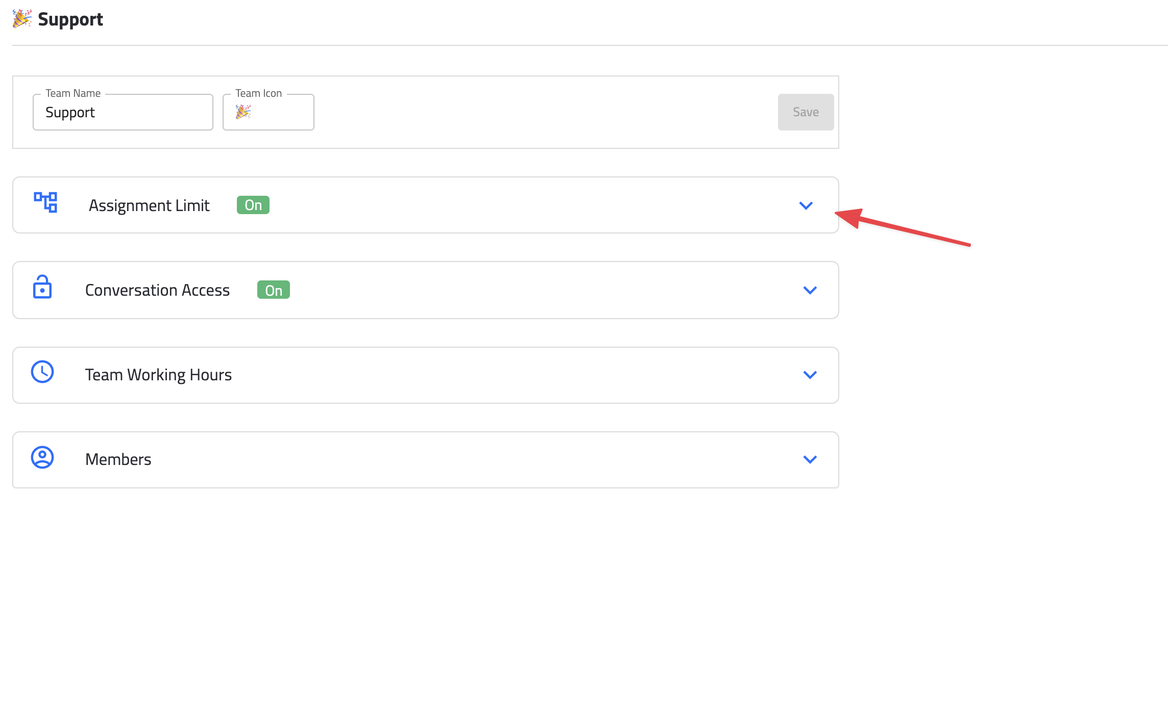Click the Conversation Access label
This screenshot has width=1168, height=727.
(157, 290)
